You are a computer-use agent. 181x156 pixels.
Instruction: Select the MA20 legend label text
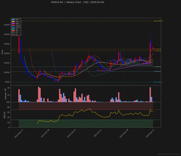(x=17, y=21)
